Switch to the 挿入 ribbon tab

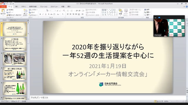coord(17,6)
